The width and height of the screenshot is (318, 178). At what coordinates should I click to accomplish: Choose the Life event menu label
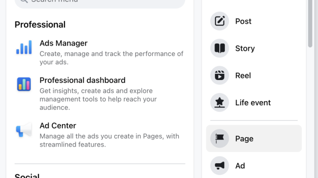[253, 103]
